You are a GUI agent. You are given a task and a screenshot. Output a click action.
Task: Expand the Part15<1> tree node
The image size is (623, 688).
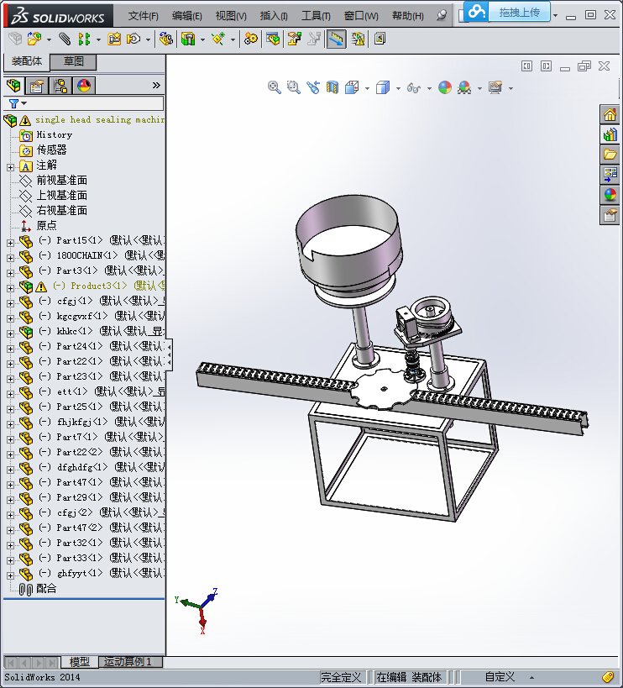point(11,243)
